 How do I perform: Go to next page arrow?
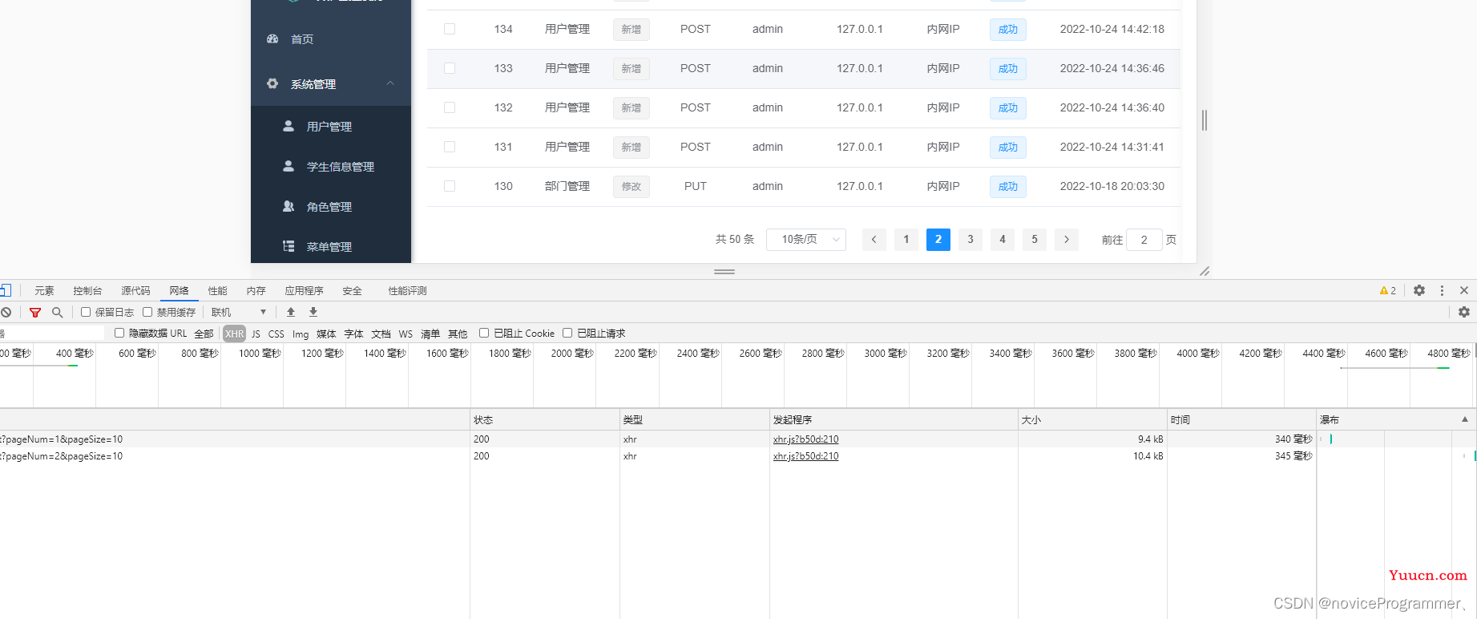point(1067,239)
